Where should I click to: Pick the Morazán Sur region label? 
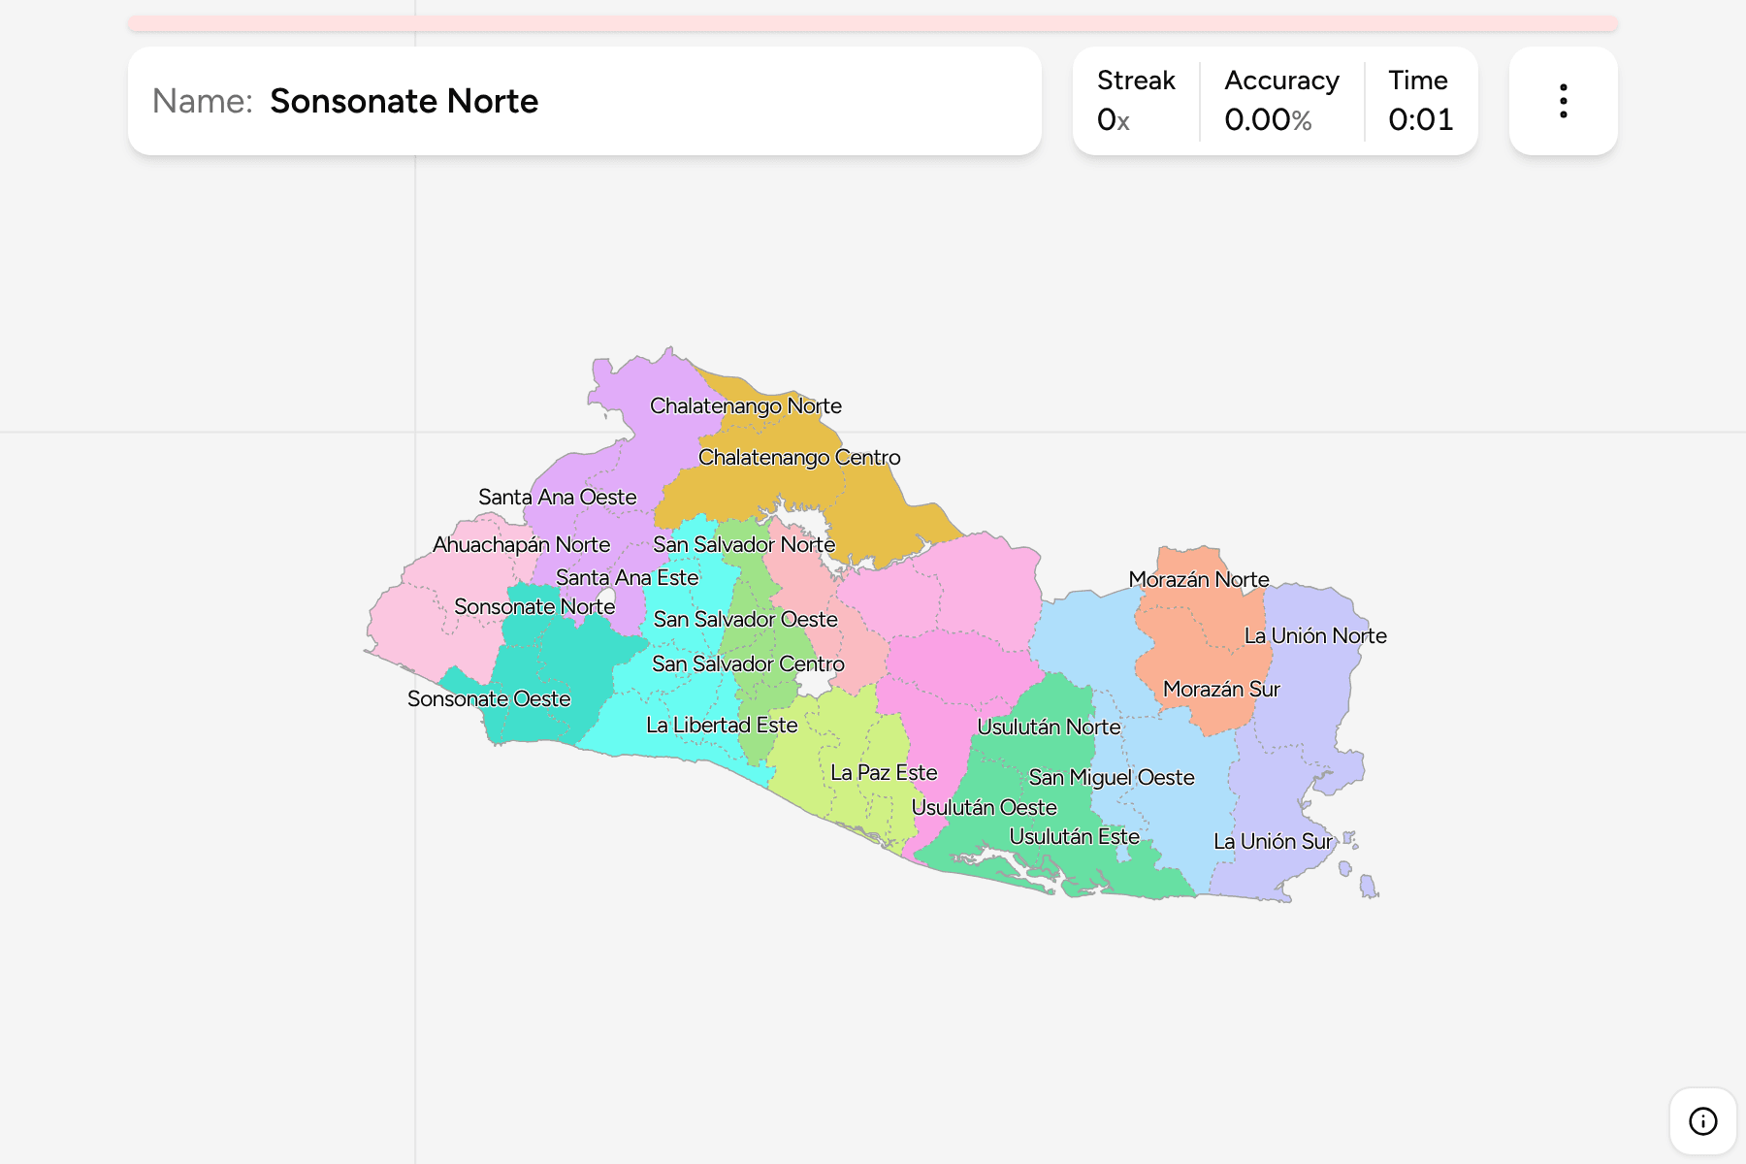tap(1221, 689)
